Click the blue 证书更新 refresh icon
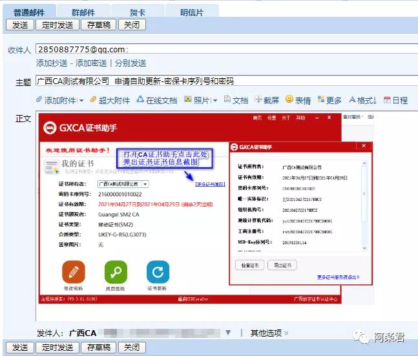 coord(158,272)
